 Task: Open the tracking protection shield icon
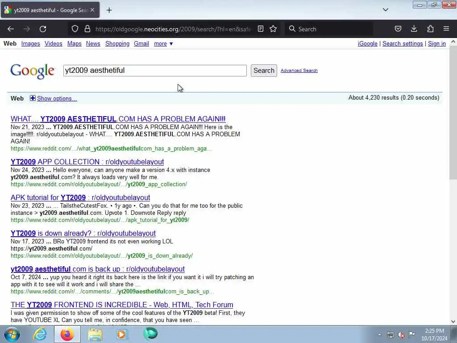[75, 29]
